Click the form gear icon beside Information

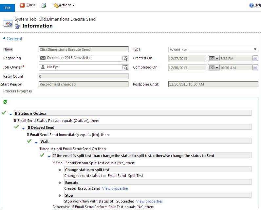point(17,26)
